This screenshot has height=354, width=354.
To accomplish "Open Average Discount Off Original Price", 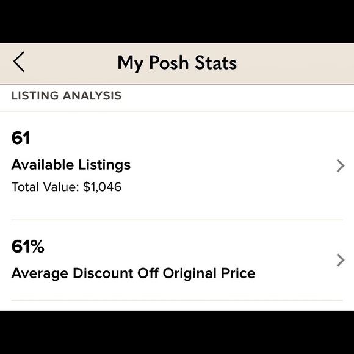I will click(x=134, y=273).
